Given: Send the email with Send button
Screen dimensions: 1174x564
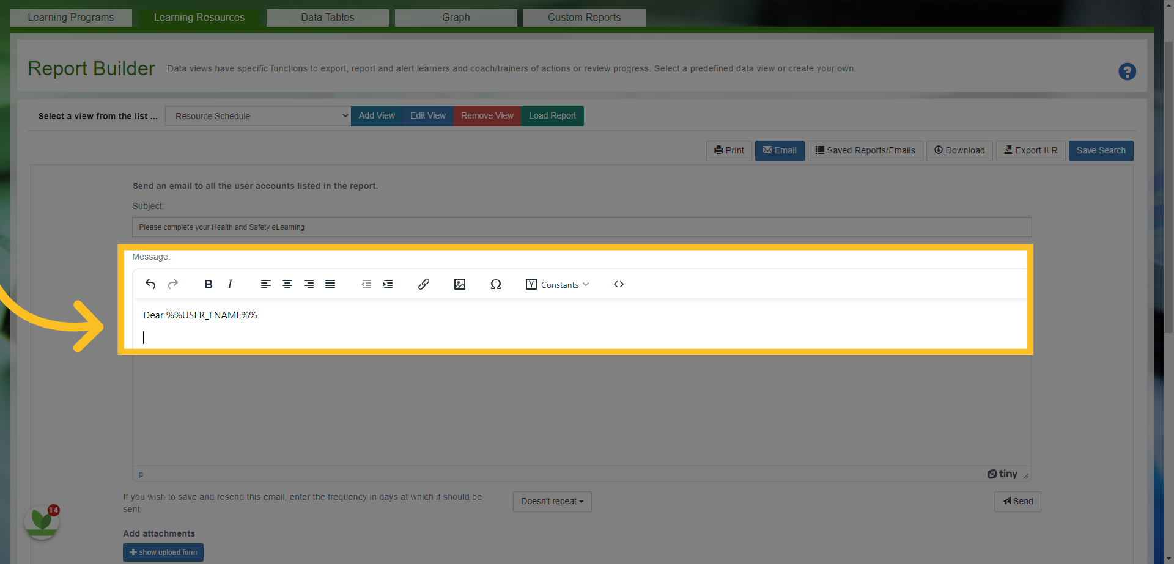Looking at the screenshot, I should (1017, 502).
